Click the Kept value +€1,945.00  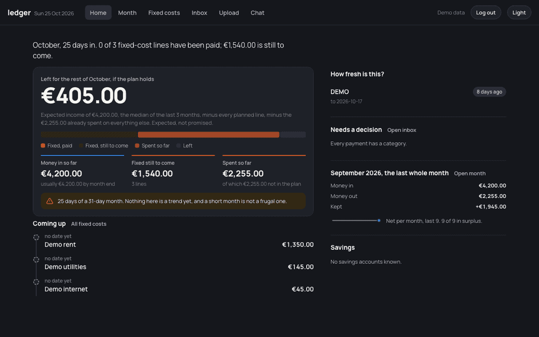click(x=491, y=207)
